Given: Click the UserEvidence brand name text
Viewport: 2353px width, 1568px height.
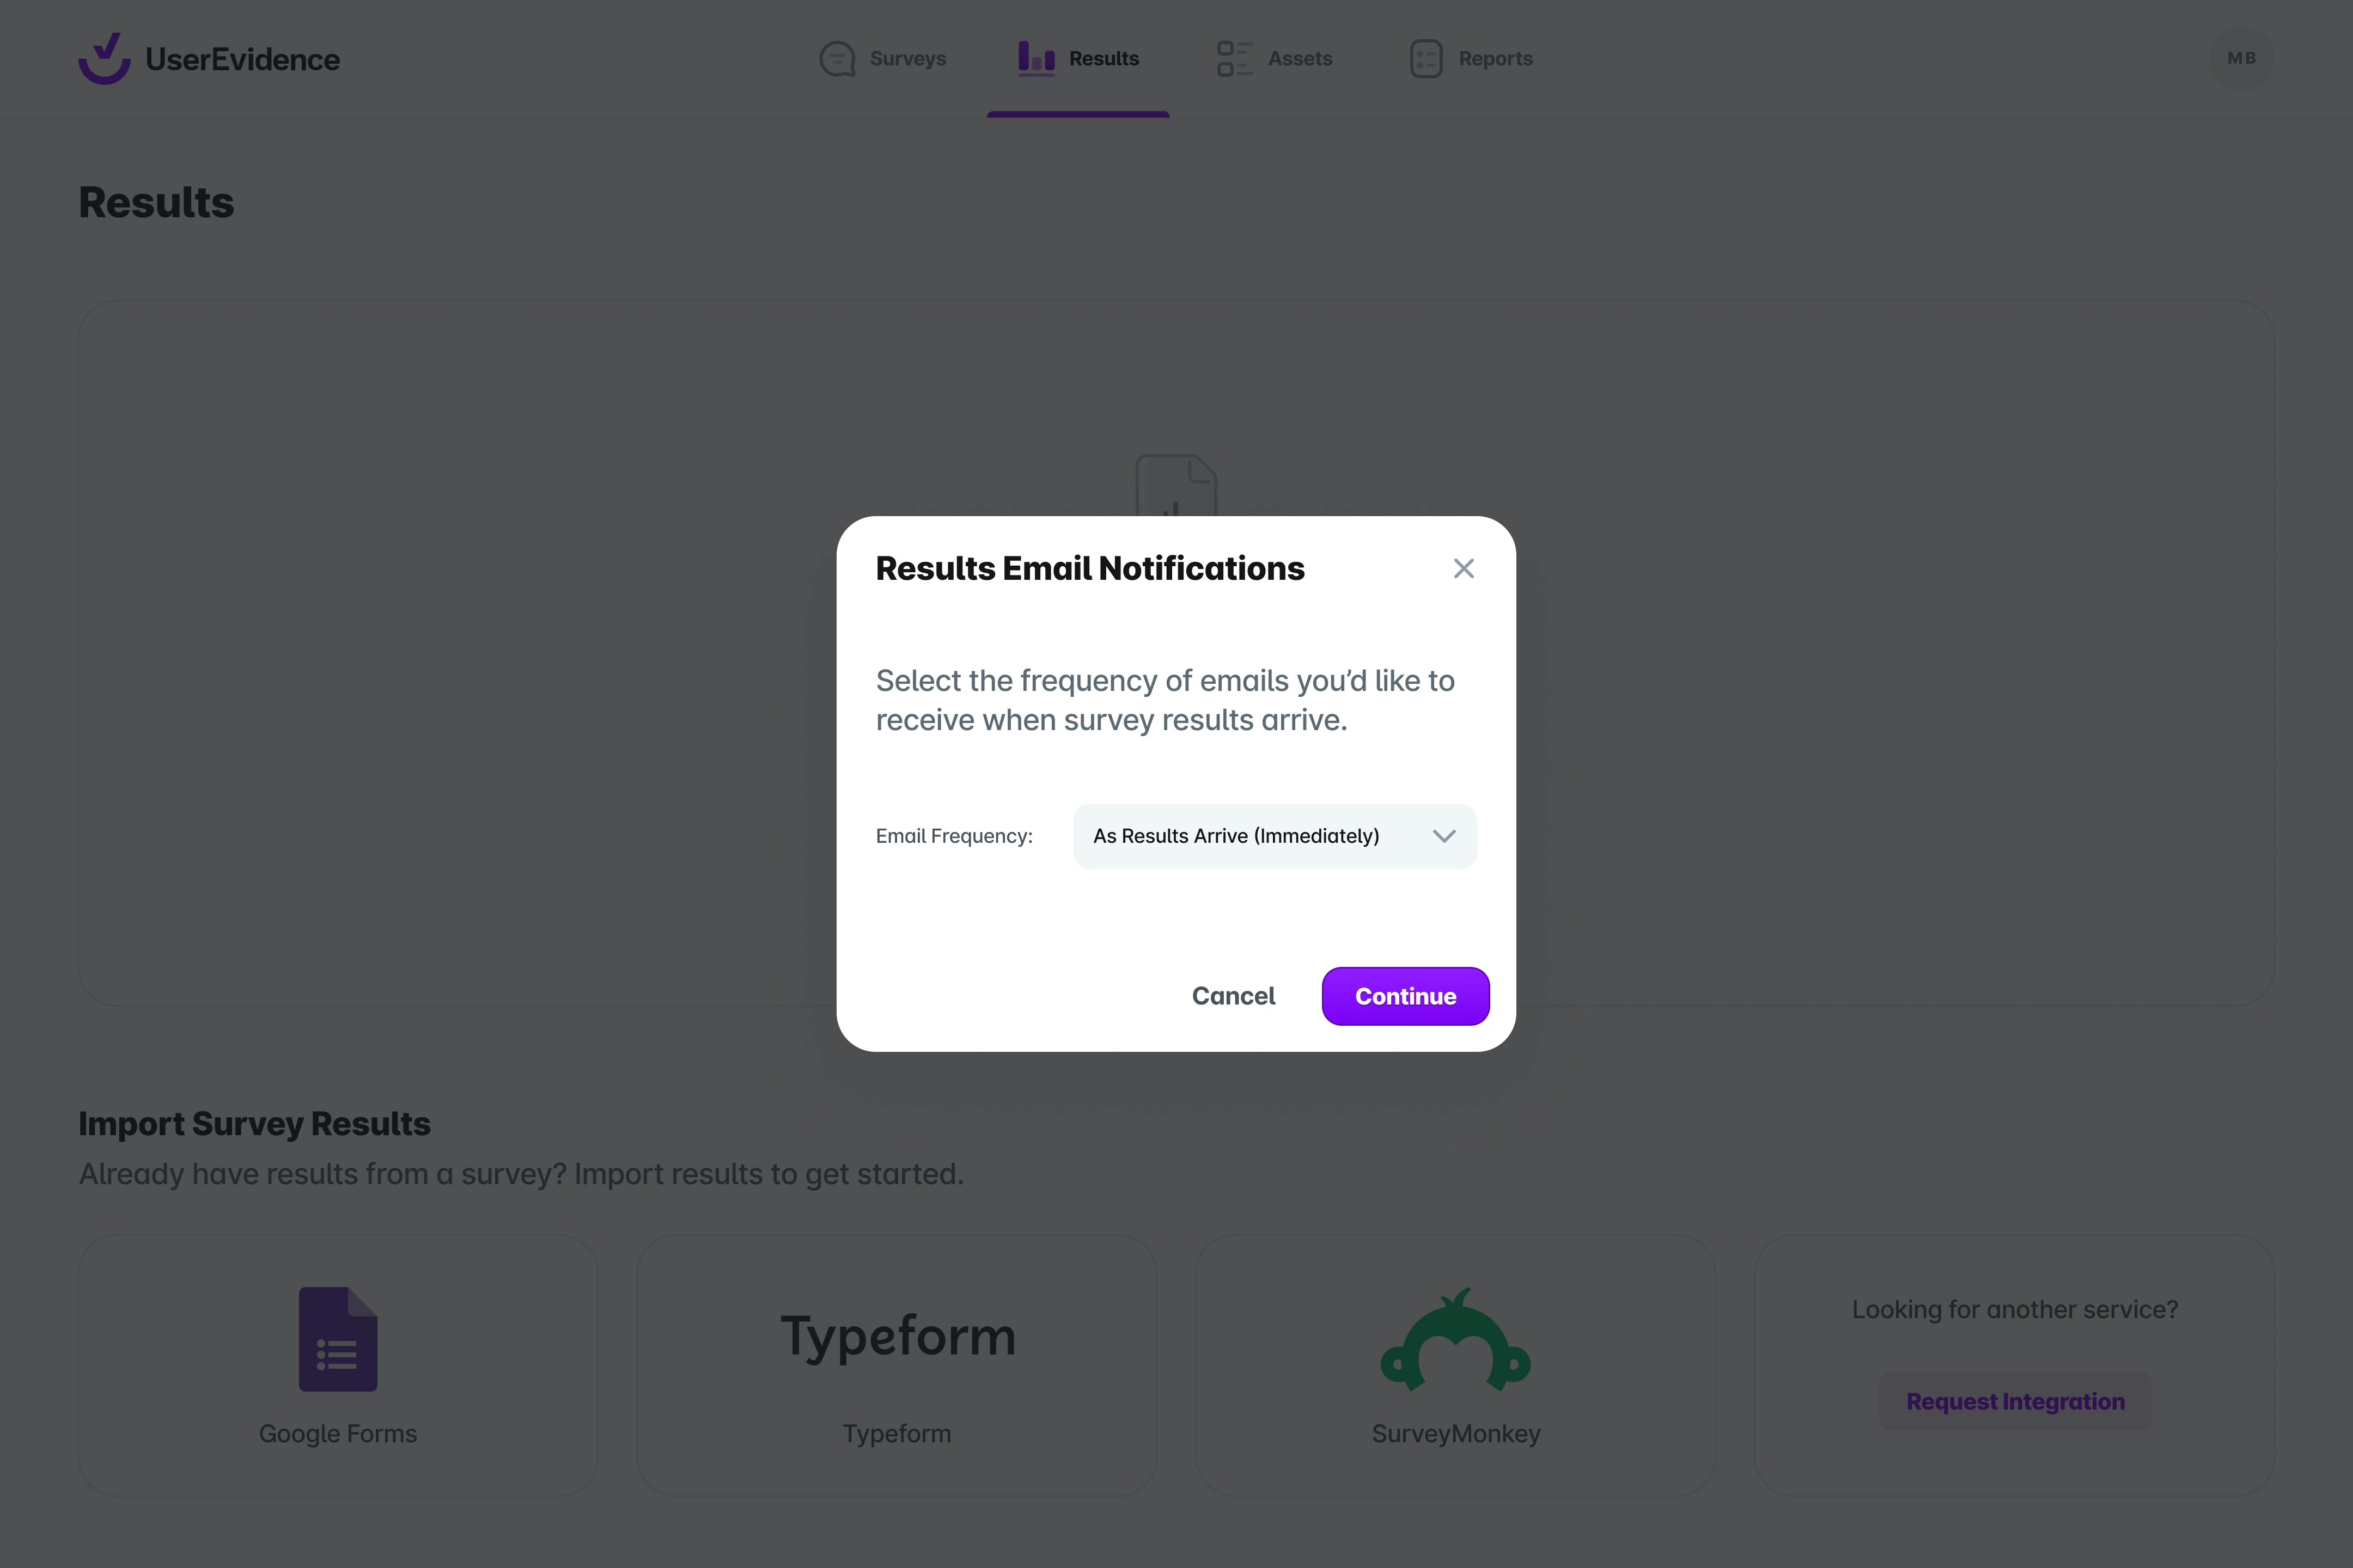Looking at the screenshot, I should (x=242, y=60).
